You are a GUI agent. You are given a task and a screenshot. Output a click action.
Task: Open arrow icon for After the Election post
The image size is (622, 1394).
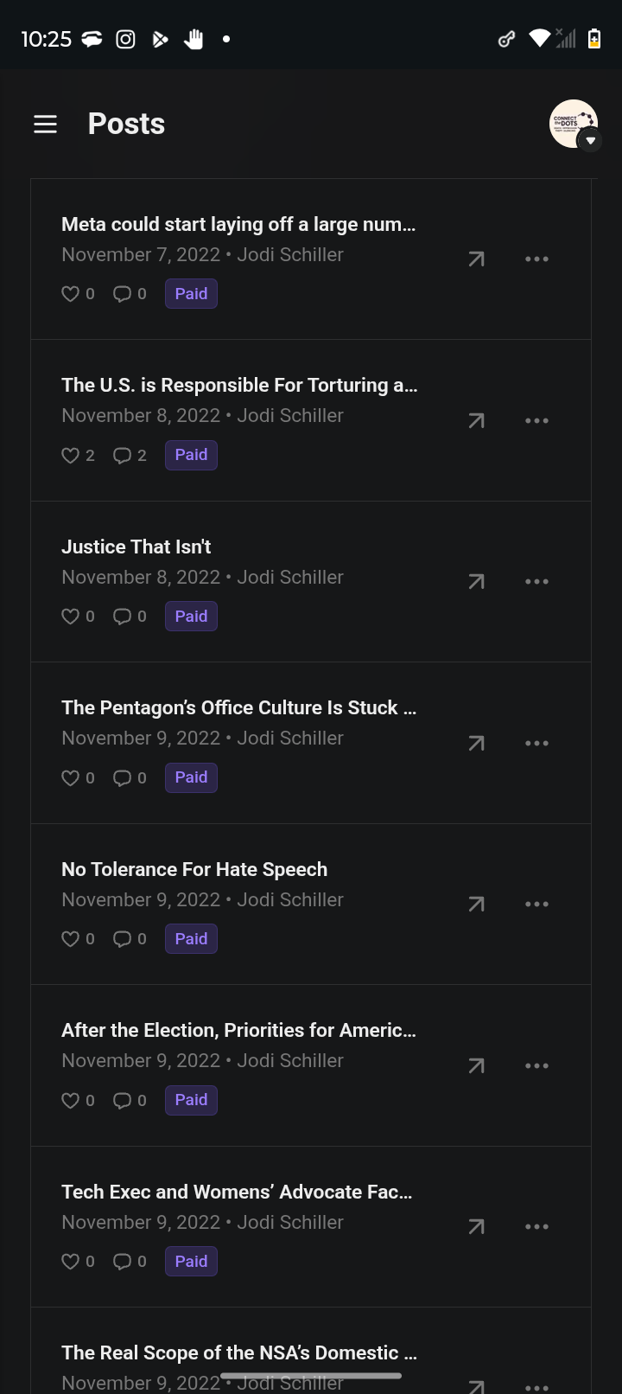476,1065
